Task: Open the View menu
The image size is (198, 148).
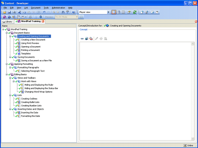Action: click(x=19, y=8)
